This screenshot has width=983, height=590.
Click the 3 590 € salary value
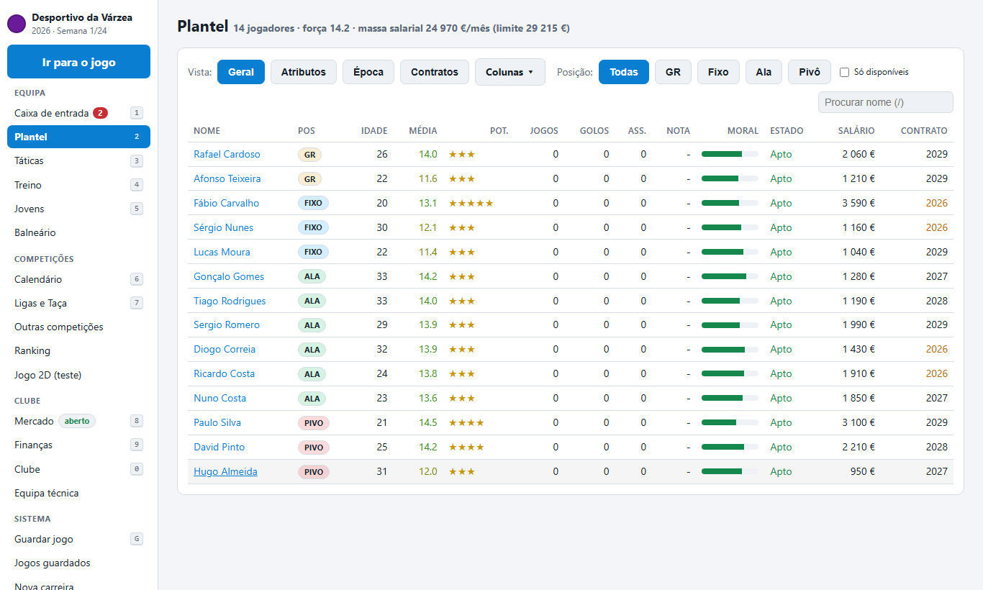(859, 203)
